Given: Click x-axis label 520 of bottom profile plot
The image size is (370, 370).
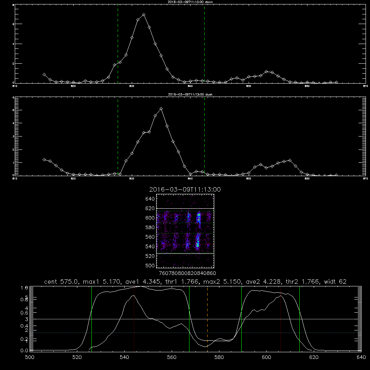Looking at the screenshot, I should click(x=77, y=357).
